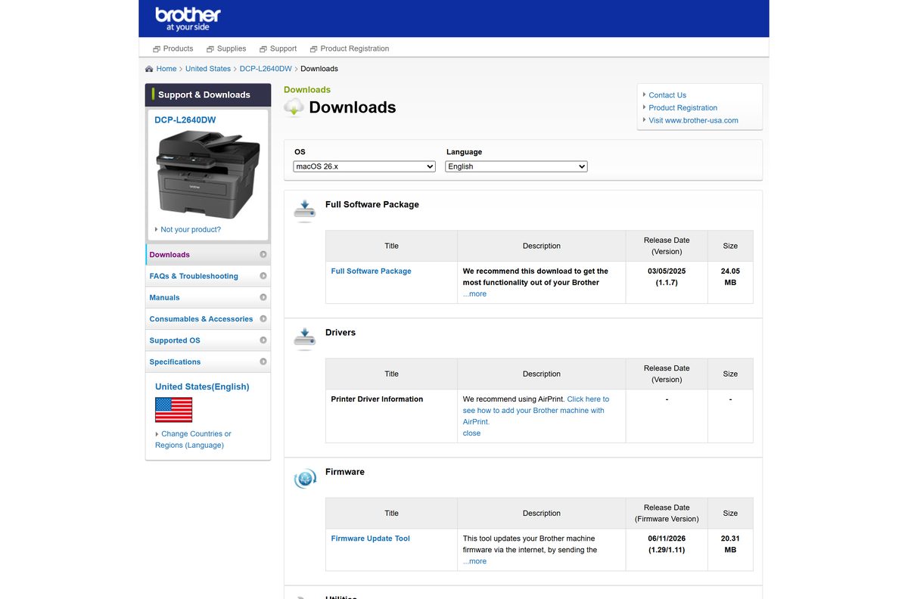
Task: Open Contact Us link
Action: tap(667, 95)
